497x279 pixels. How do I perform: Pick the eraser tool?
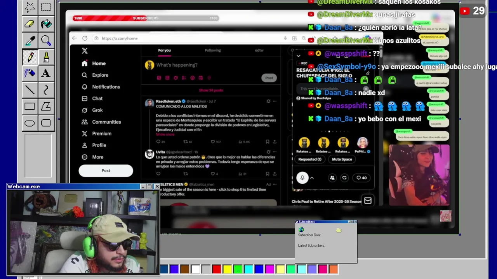[x=30, y=24]
